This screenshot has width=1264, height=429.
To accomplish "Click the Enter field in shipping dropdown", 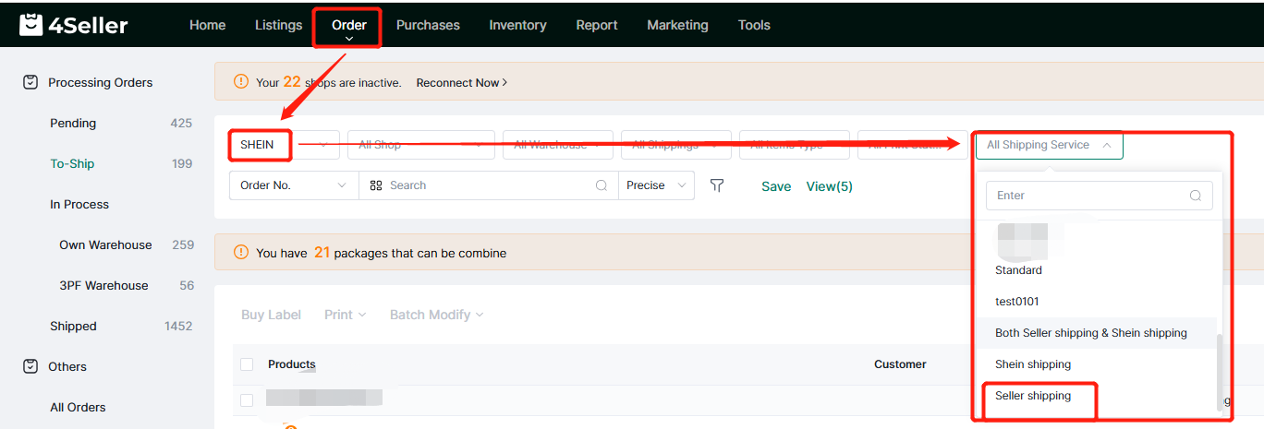I will (x=1090, y=196).
